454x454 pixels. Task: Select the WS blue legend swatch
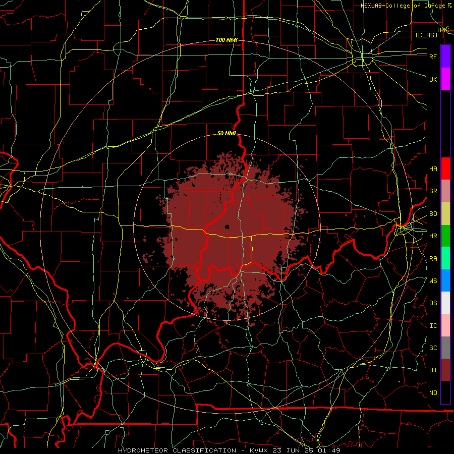point(445,280)
